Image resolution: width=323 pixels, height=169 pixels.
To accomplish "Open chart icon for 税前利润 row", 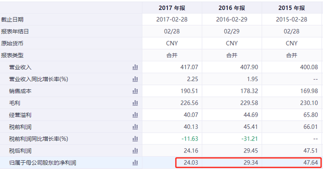I will pos(135,127).
